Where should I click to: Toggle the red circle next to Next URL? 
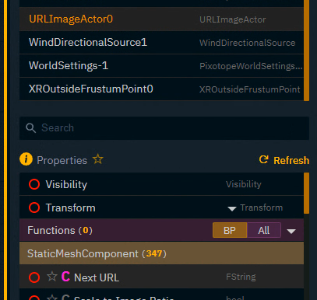[34, 277]
